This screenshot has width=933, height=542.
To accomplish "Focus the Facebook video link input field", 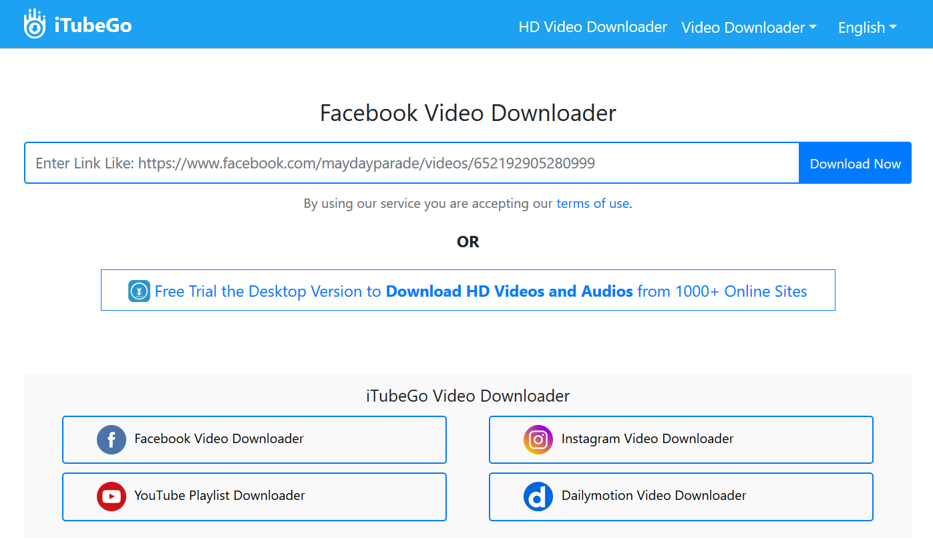I will (411, 163).
